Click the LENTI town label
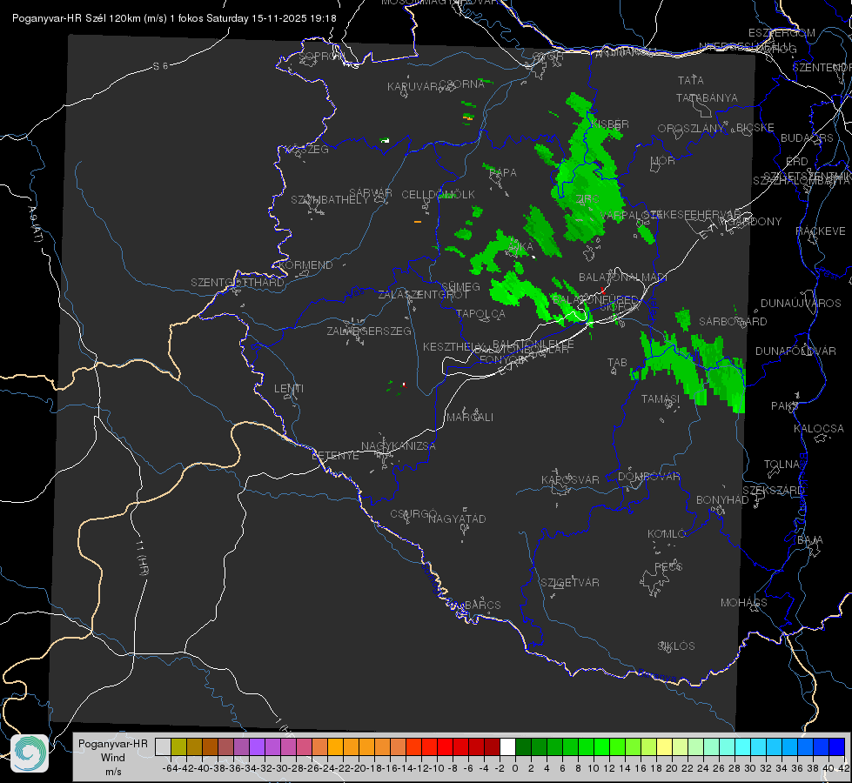 coord(289,389)
